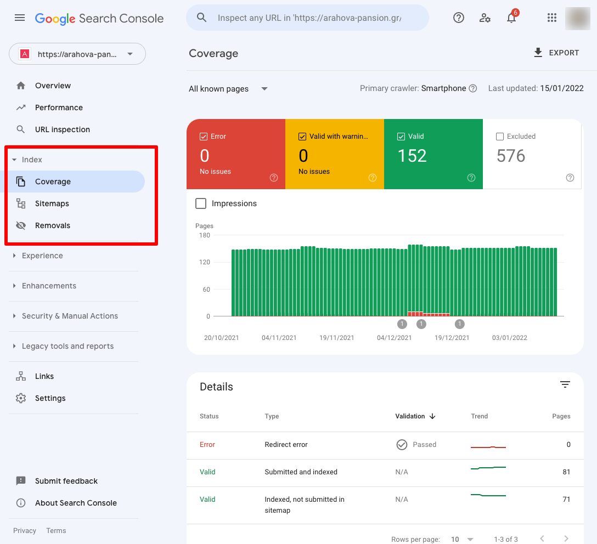Collapse the Index section
The image size is (597, 544).
14,160
